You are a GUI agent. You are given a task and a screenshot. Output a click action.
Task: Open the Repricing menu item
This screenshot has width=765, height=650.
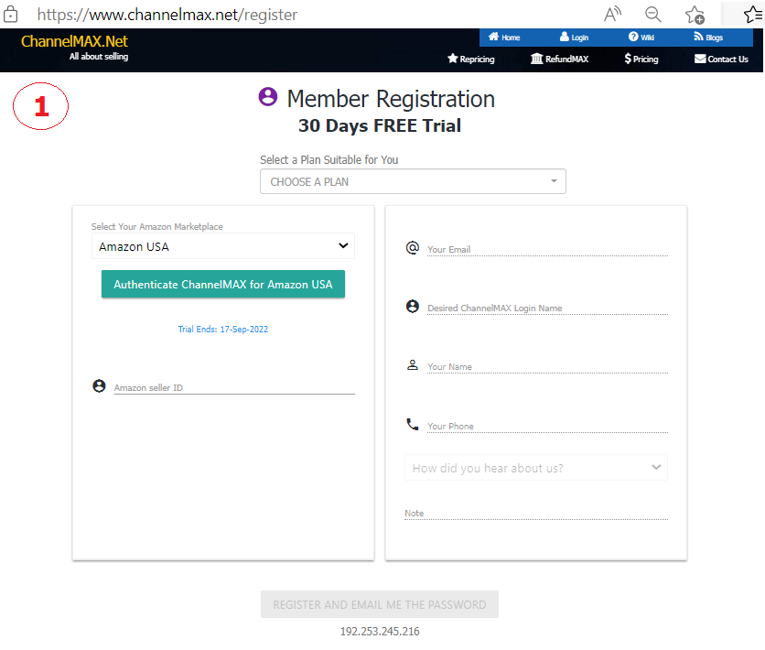coord(470,59)
